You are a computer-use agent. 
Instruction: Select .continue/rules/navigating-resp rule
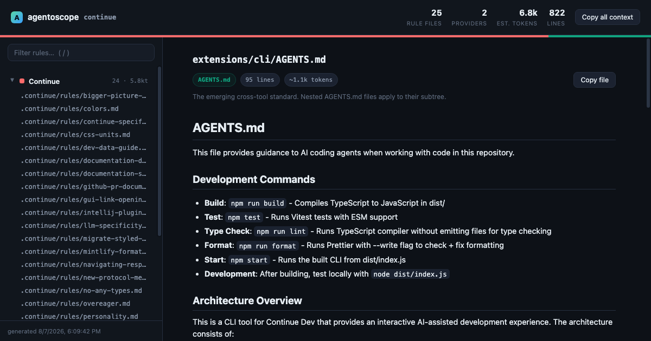tap(84, 265)
